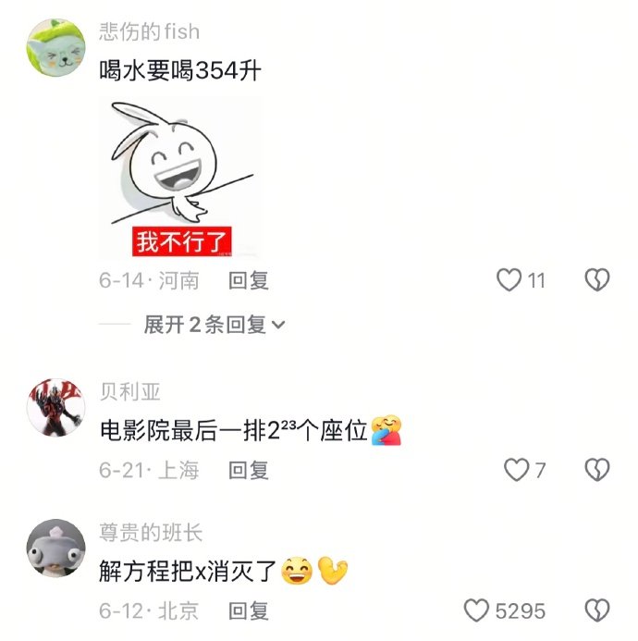Dislike 悲伤的fish's comment with broken heart
638x641 pixels.
pos(597,280)
